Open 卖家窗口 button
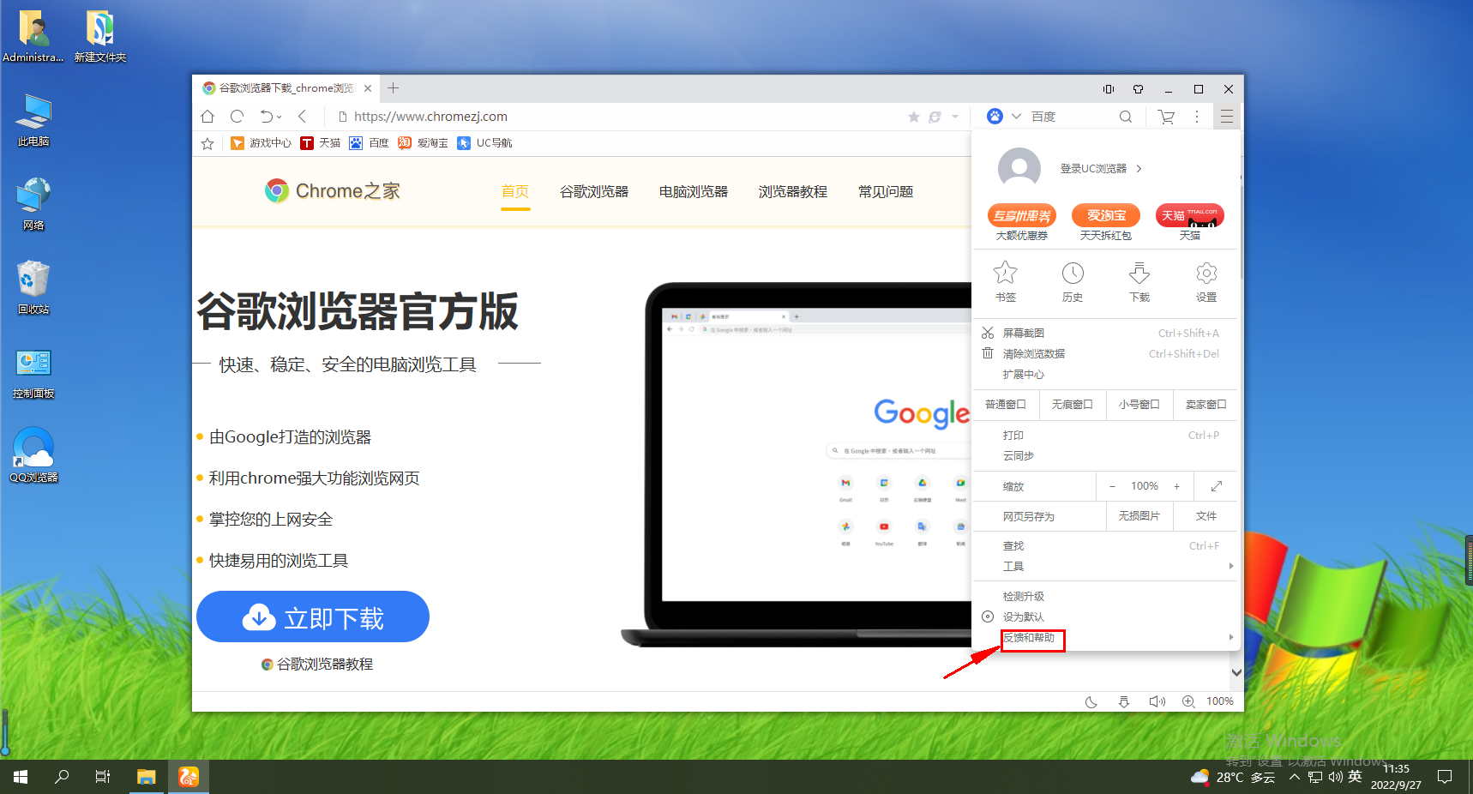1473x794 pixels. (1206, 404)
